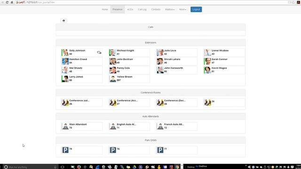301x169 pixels.
Task: Click Julie Love's avatar picture
Action: click(x=160, y=53)
